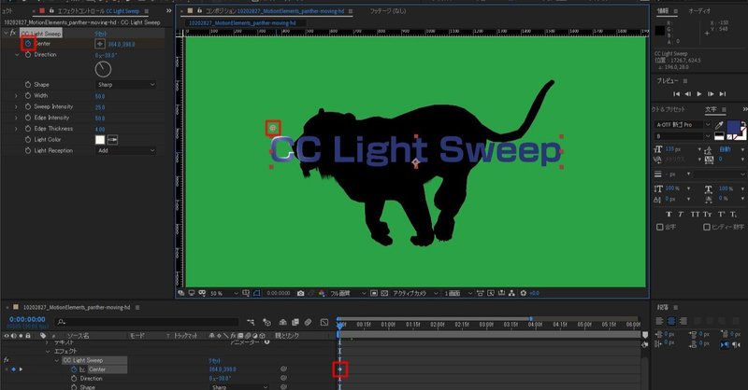Click the show channel color icon

pos(322,293)
